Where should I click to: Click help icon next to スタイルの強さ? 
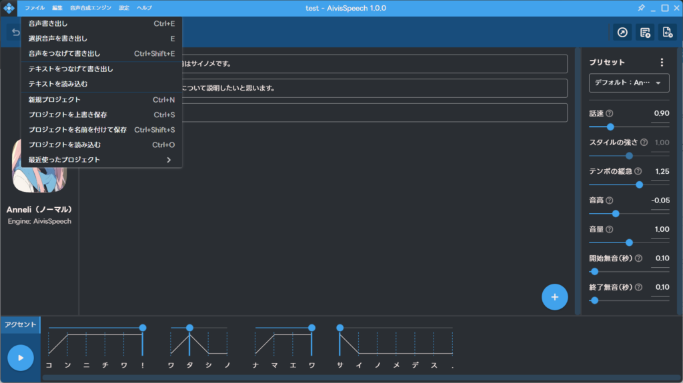pyautogui.click(x=644, y=143)
